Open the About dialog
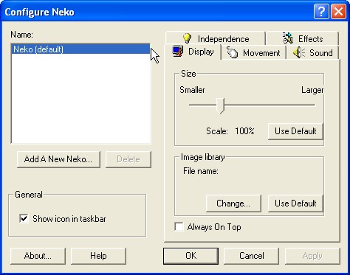Viewport: 350px width, 275px height. 38,256
